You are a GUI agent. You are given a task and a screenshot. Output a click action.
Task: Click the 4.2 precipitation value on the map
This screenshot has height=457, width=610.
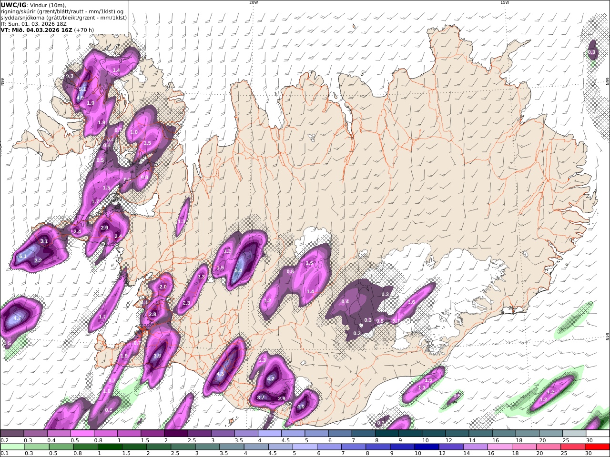coord(271,378)
